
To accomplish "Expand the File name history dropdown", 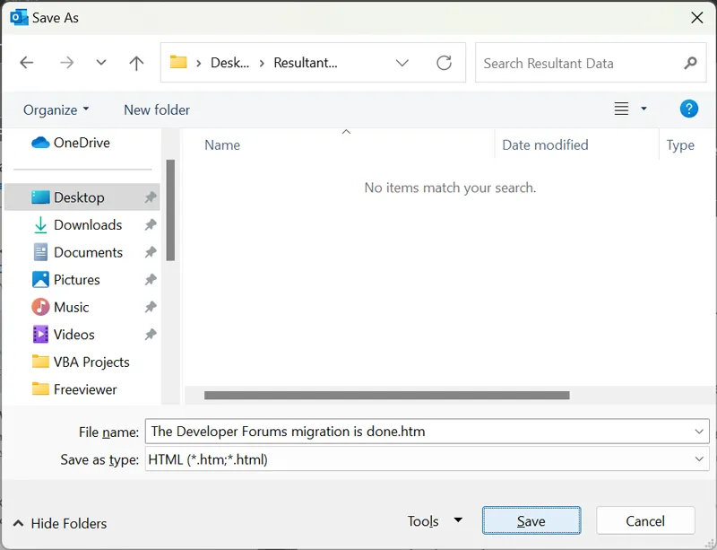I will [x=700, y=432].
